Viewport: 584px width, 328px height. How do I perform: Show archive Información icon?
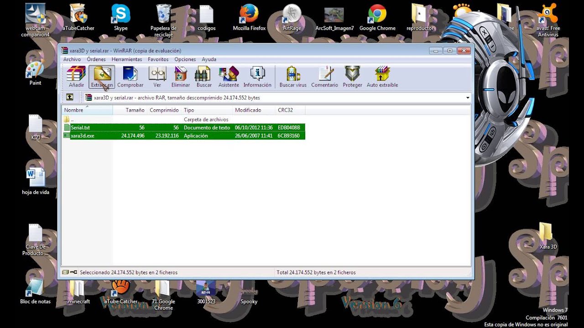[257, 77]
